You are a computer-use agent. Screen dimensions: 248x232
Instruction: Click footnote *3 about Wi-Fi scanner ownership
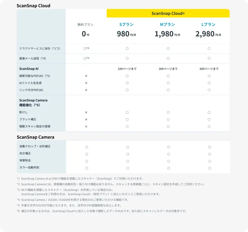[89, 192]
